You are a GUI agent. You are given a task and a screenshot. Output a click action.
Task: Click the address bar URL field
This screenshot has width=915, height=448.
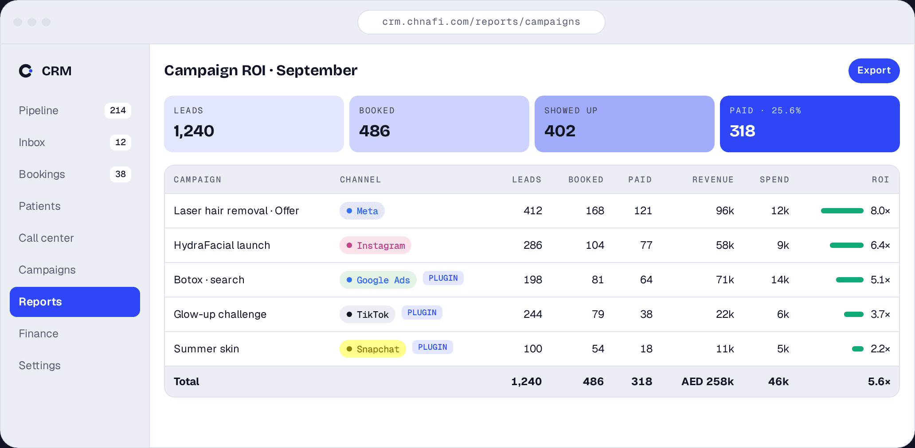pos(481,22)
